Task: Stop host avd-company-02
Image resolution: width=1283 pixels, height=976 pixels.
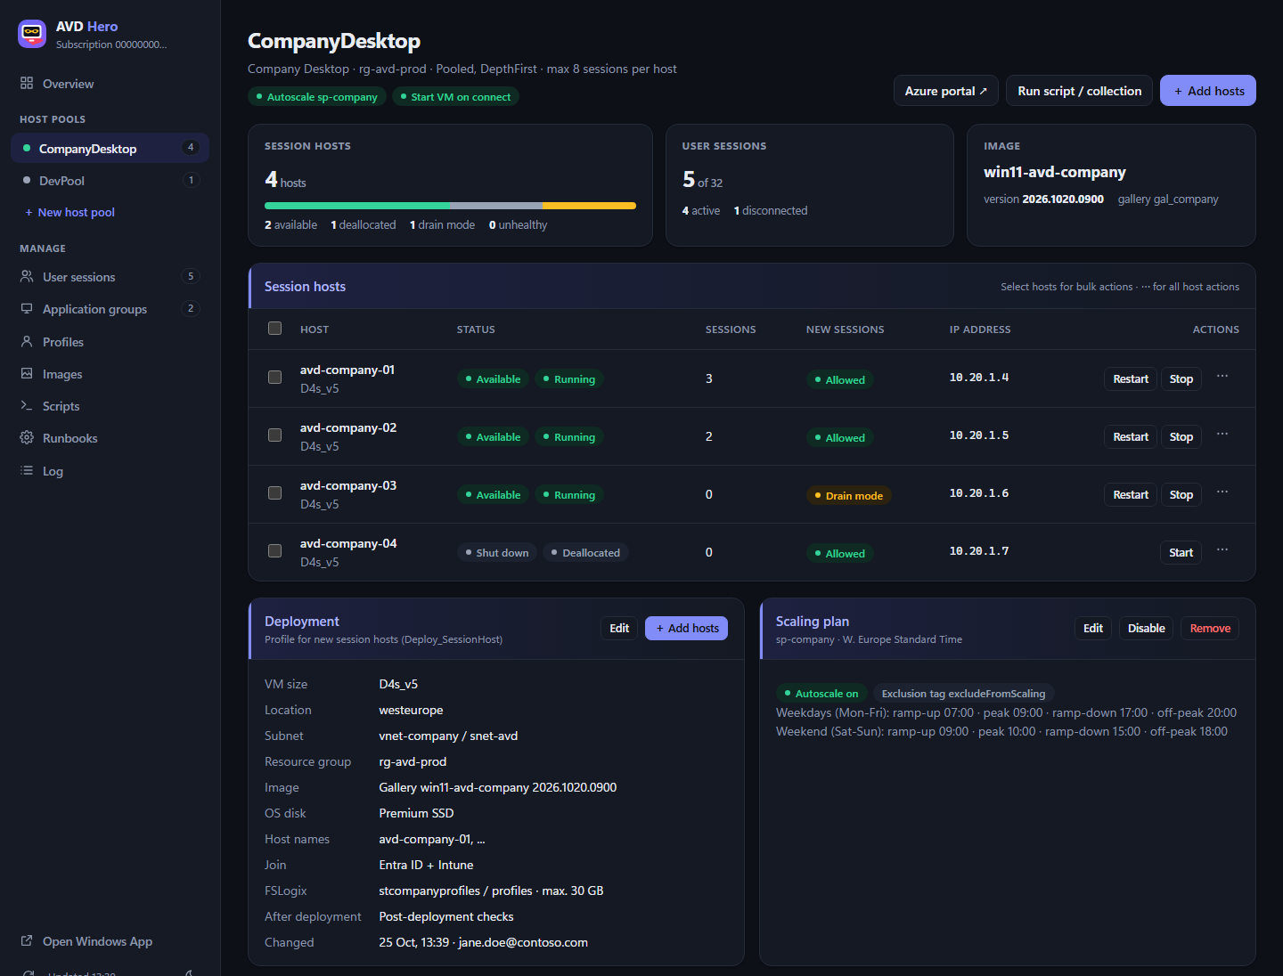Action: click(x=1181, y=436)
